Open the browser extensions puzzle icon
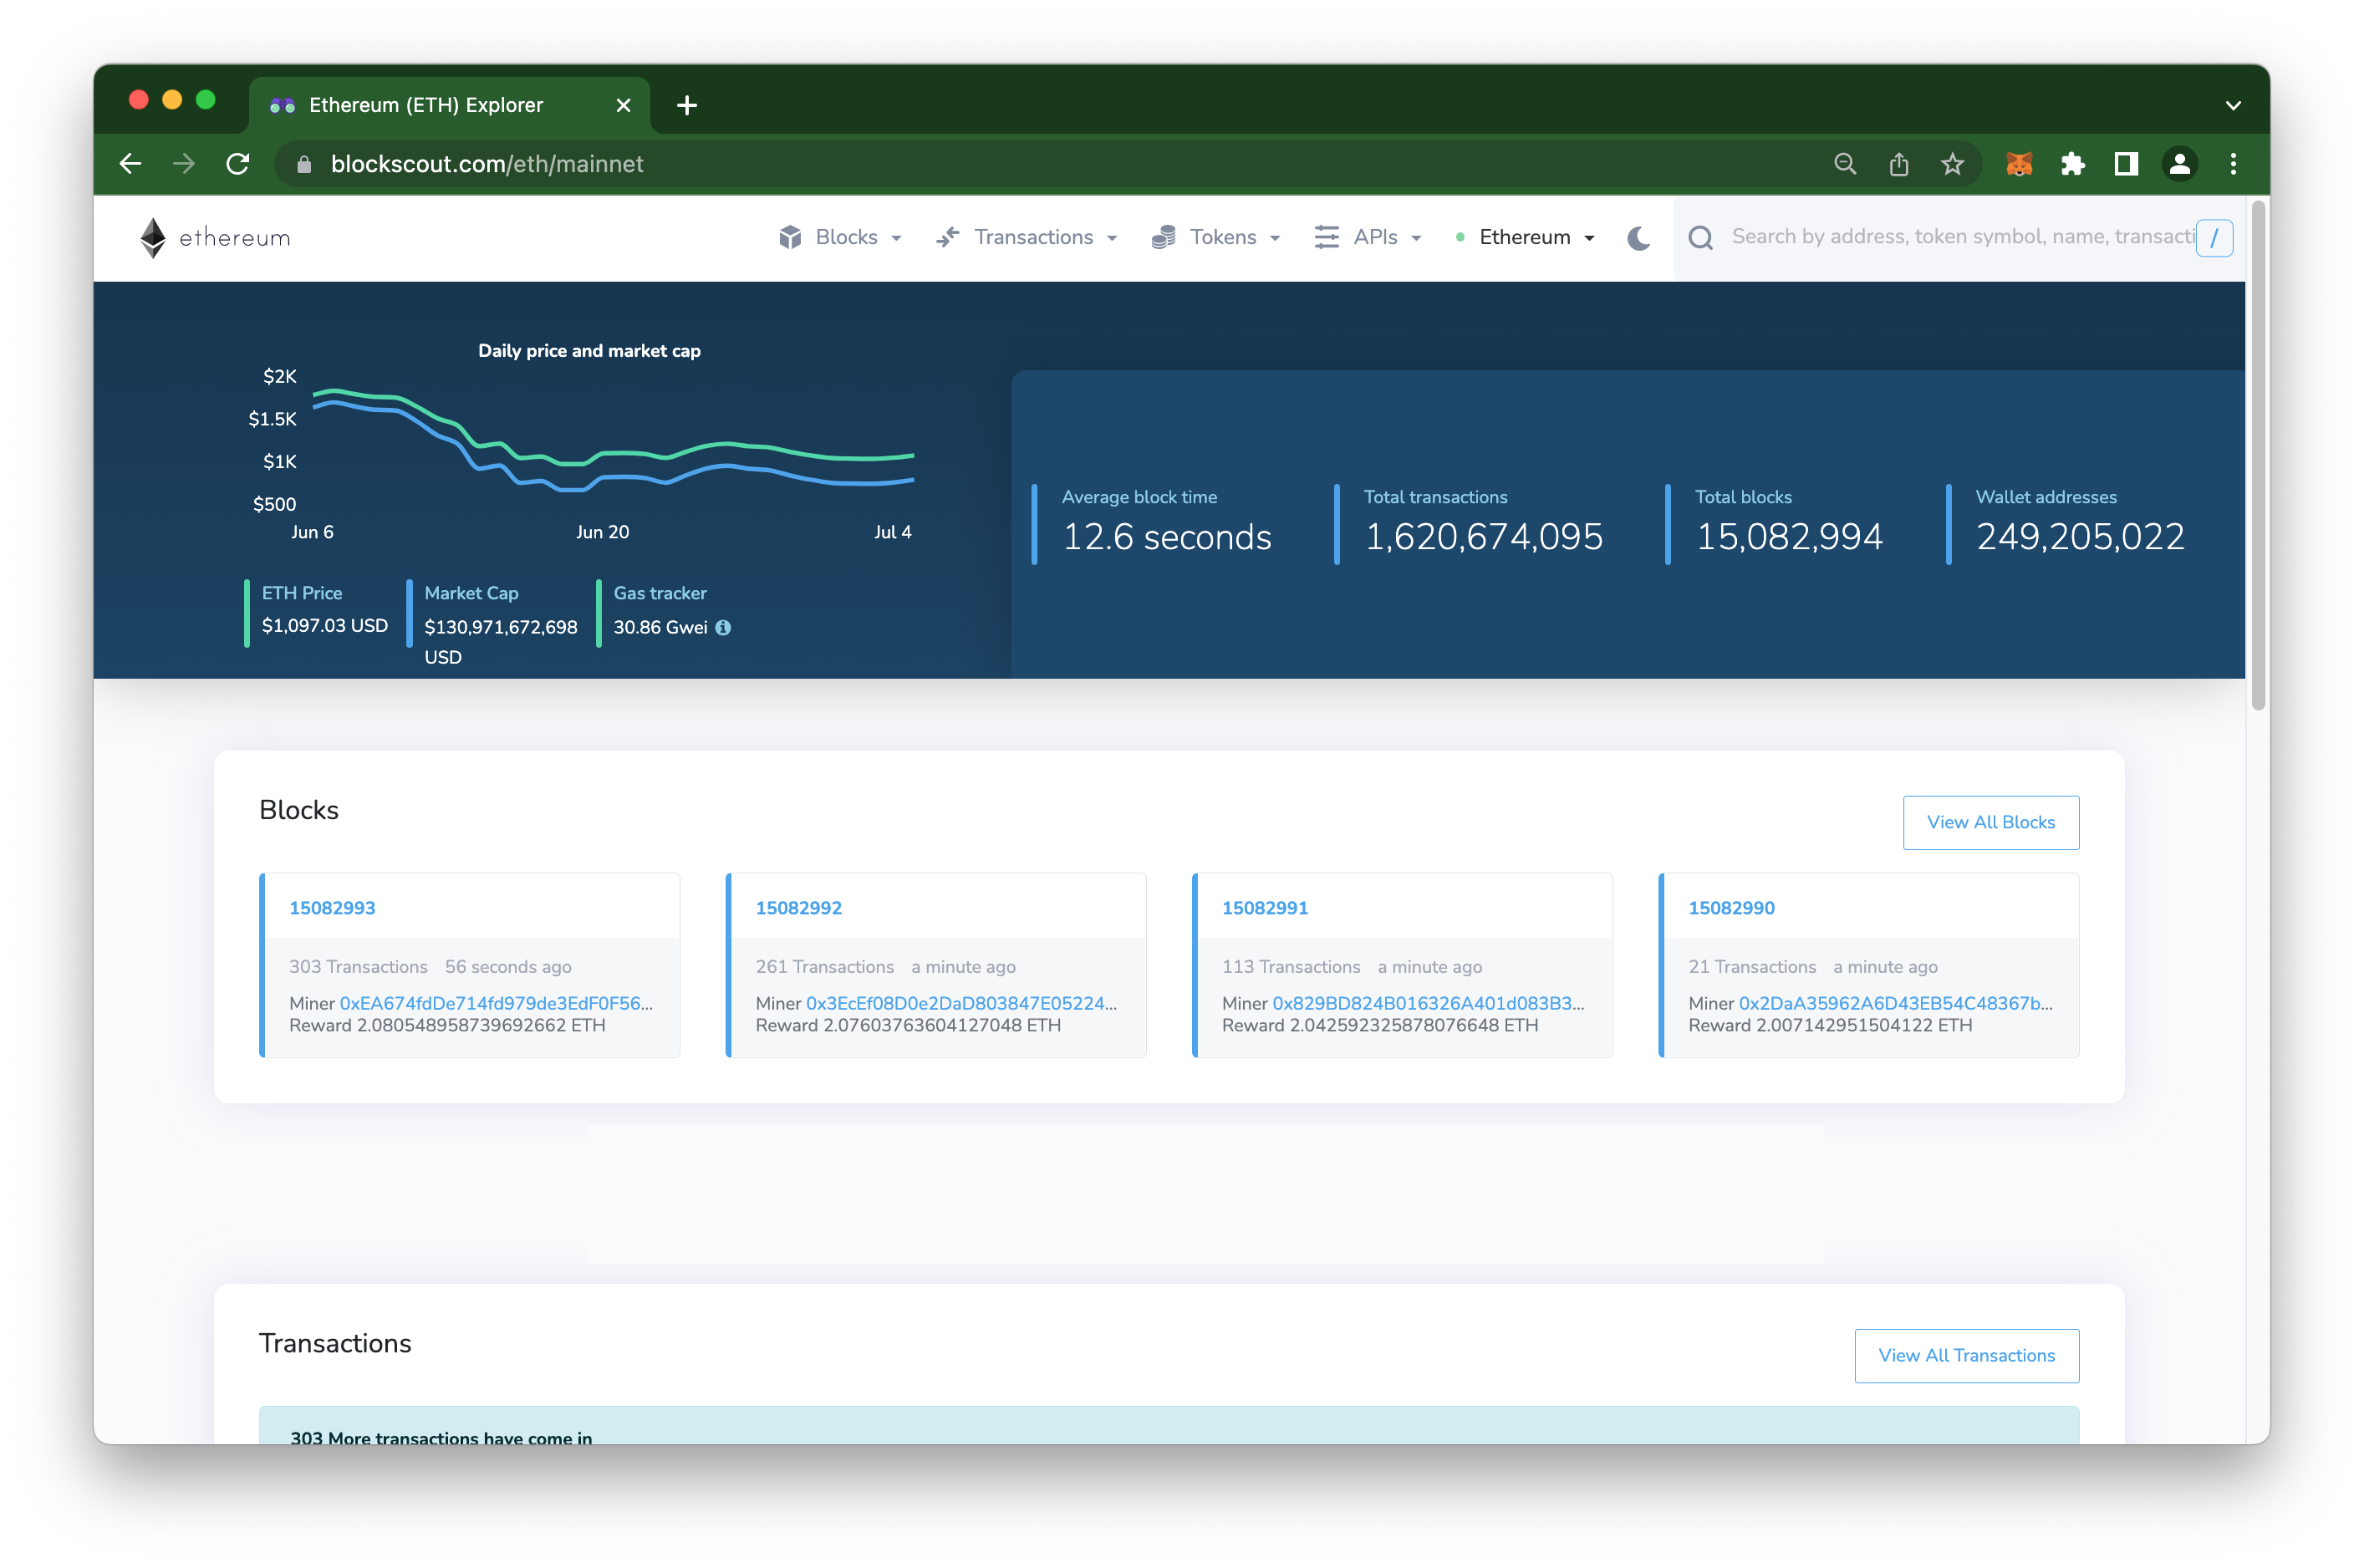This screenshot has width=2364, height=1568. click(2073, 164)
